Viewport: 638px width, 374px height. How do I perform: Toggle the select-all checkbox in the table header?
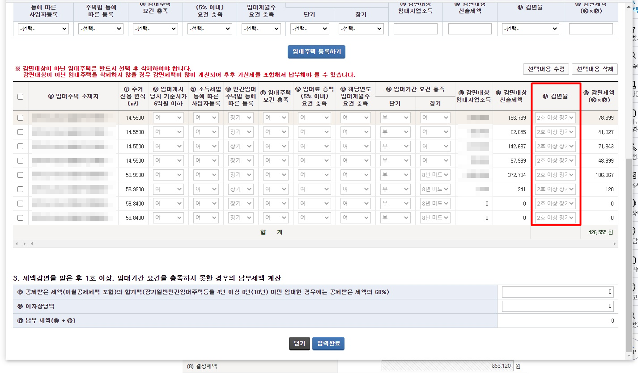pyautogui.click(x=20, y=97)
